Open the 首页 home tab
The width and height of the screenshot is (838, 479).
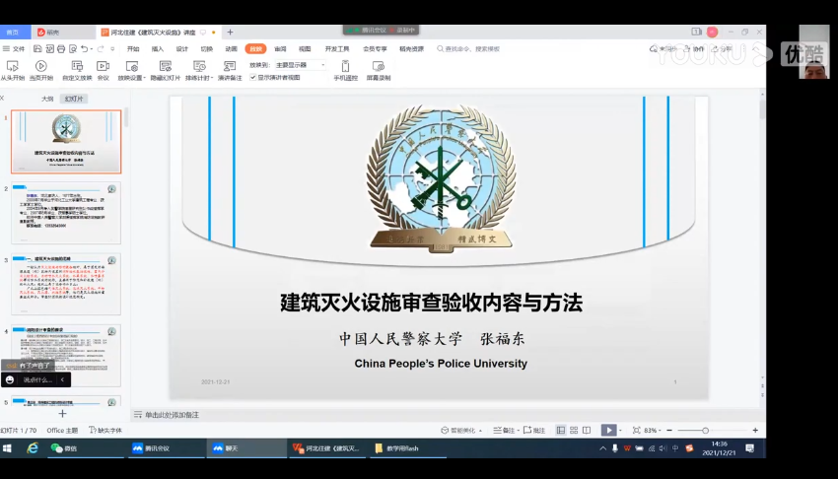tap(15, 33)
